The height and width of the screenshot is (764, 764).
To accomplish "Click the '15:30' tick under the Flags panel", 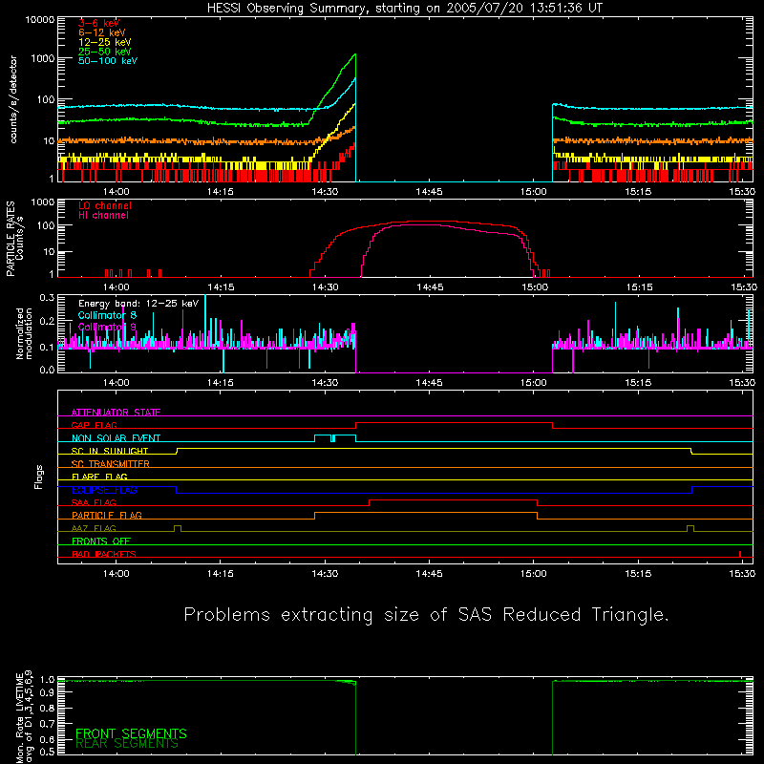I will 742,574.
